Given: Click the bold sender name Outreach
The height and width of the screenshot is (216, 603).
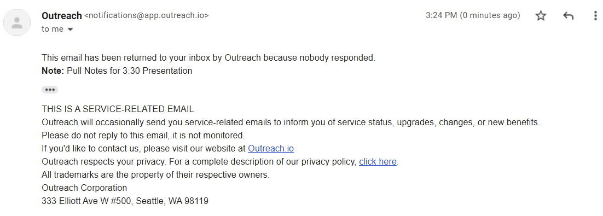Looking at the screenshot, I should 61,16.
